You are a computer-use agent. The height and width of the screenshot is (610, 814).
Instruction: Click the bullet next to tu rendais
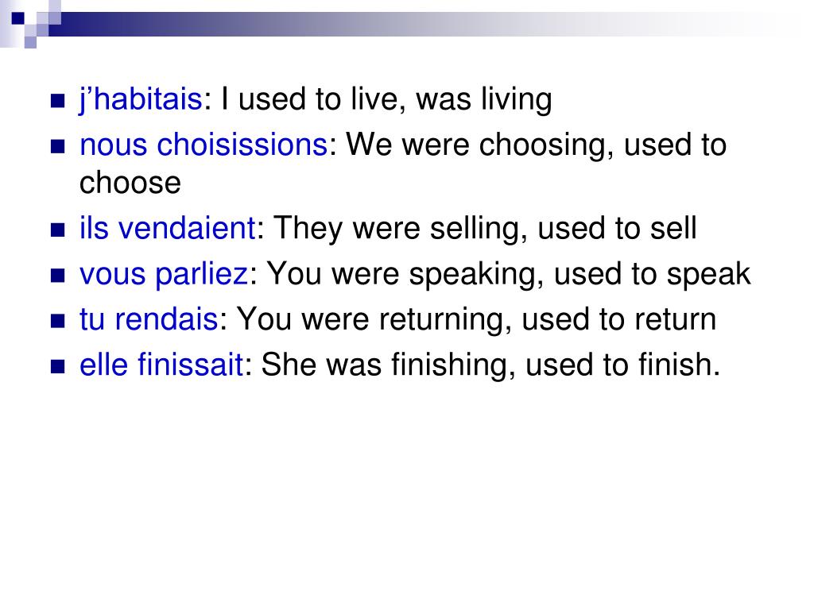[x=57, y=321]
